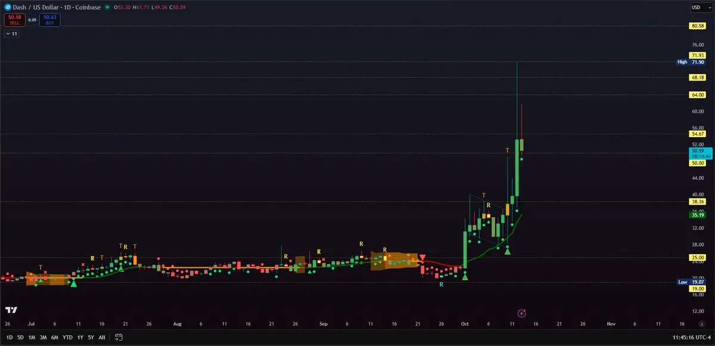Click the 50.58 SELL button
This screenshot has width=715, height=346.
pos(15,20)
